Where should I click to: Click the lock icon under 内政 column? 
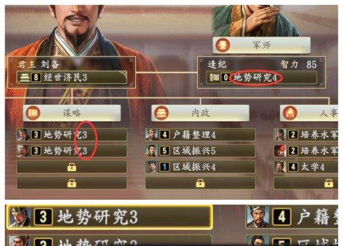(200, 183)
